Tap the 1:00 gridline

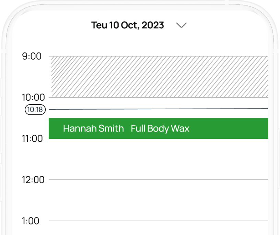coord(158,221)
